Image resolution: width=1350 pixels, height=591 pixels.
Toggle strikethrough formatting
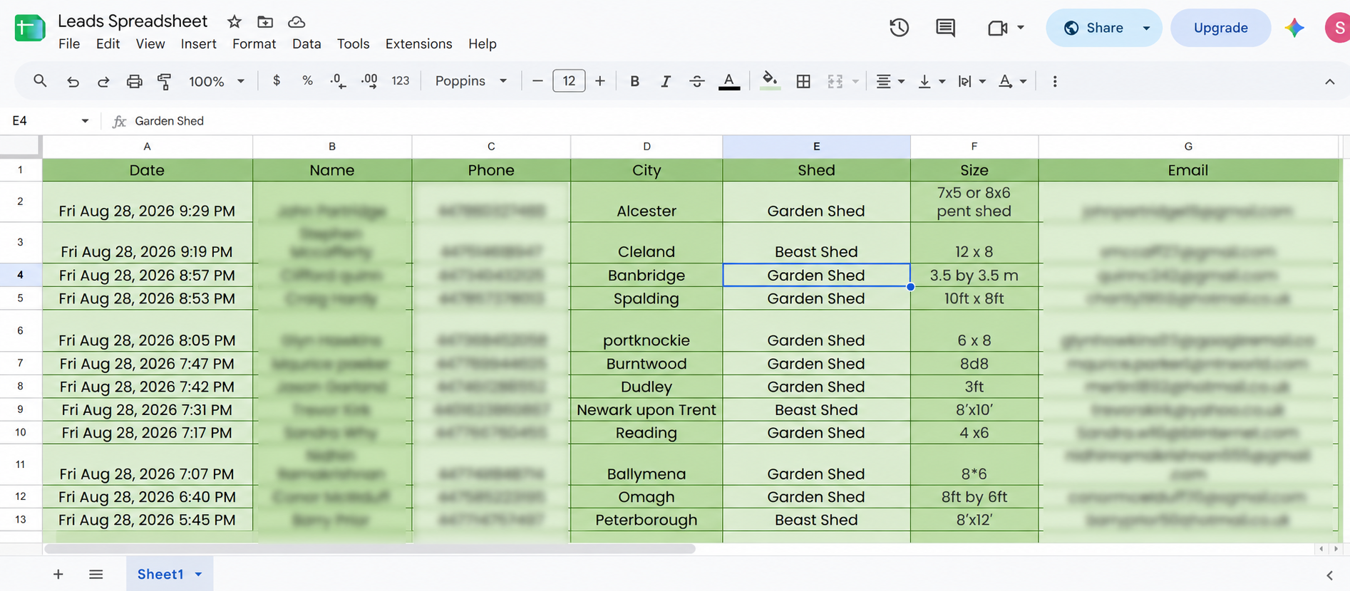click(697, 81)
